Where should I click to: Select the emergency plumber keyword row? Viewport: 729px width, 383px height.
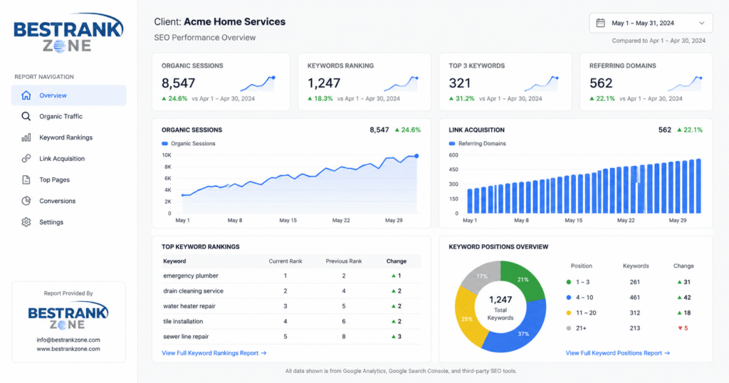[291, 276]
